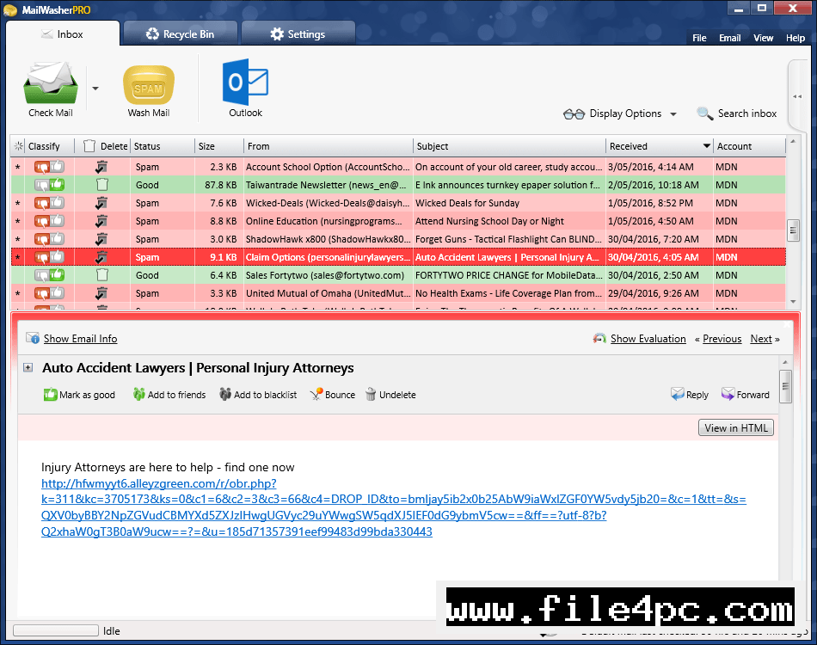Click the preview pane scrollbar thumb
The image size is (817, 645).
[x=785, y=387]
